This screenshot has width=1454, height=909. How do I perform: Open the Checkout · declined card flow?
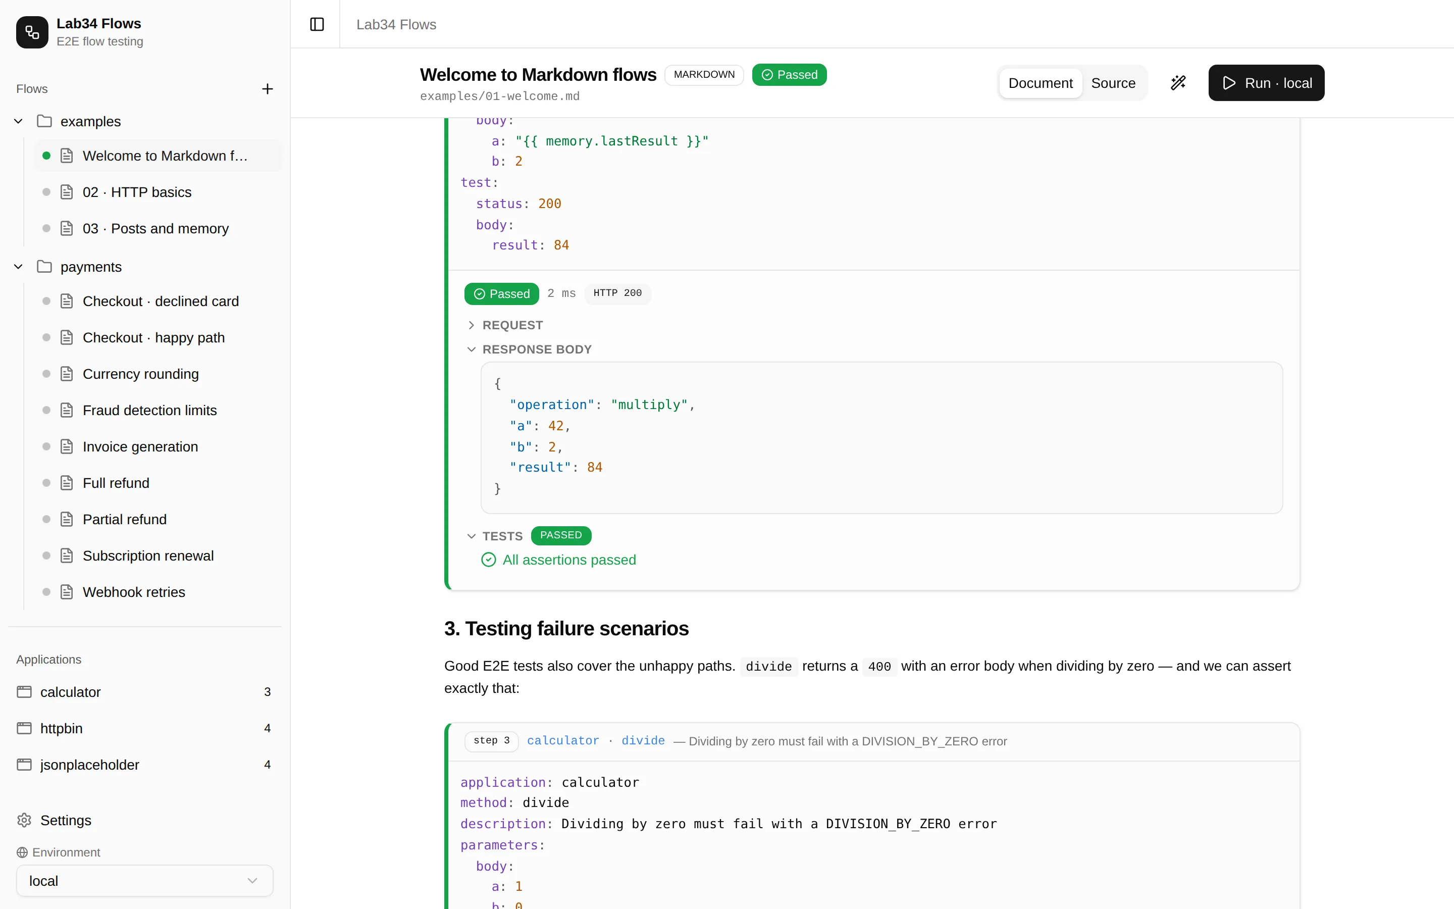pyautogui.click(x=158, y=301)
